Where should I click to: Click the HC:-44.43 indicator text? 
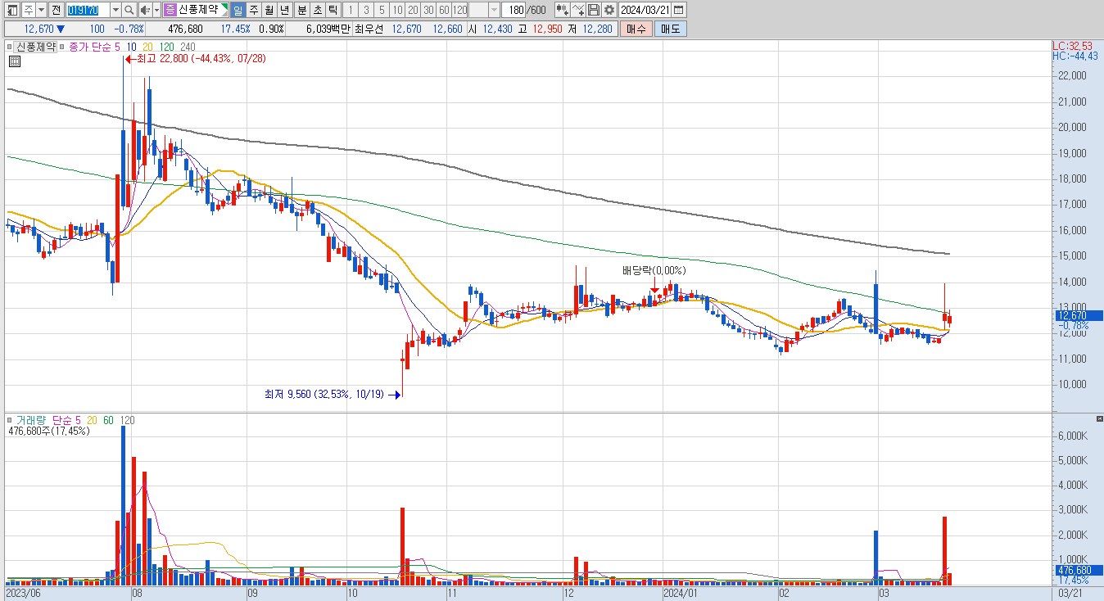point(1075,56)
